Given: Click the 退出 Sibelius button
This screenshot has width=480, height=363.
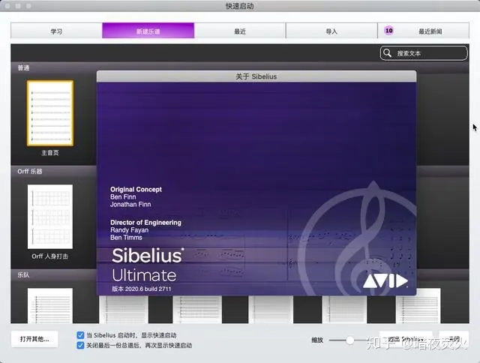Looking at the screenshot, I should [406, 339].
